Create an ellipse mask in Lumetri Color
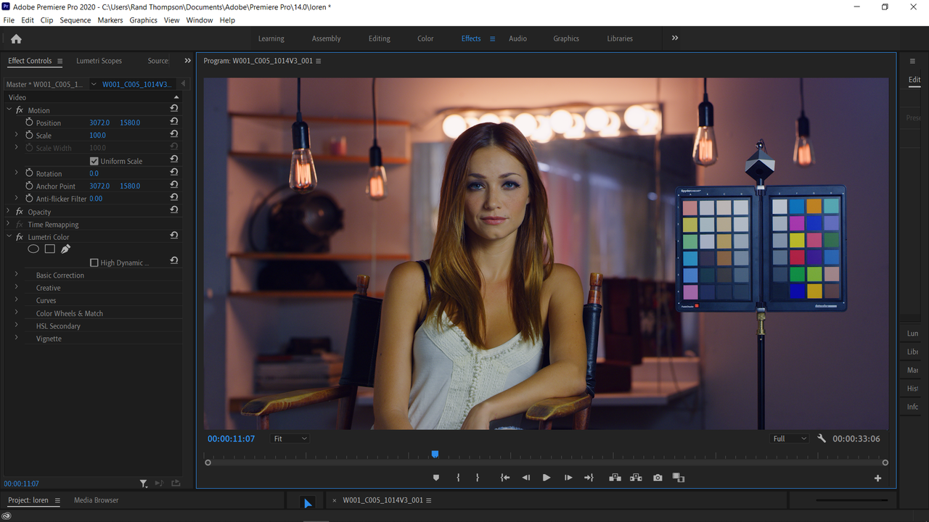The image size is (929, 522). point(33,249)
